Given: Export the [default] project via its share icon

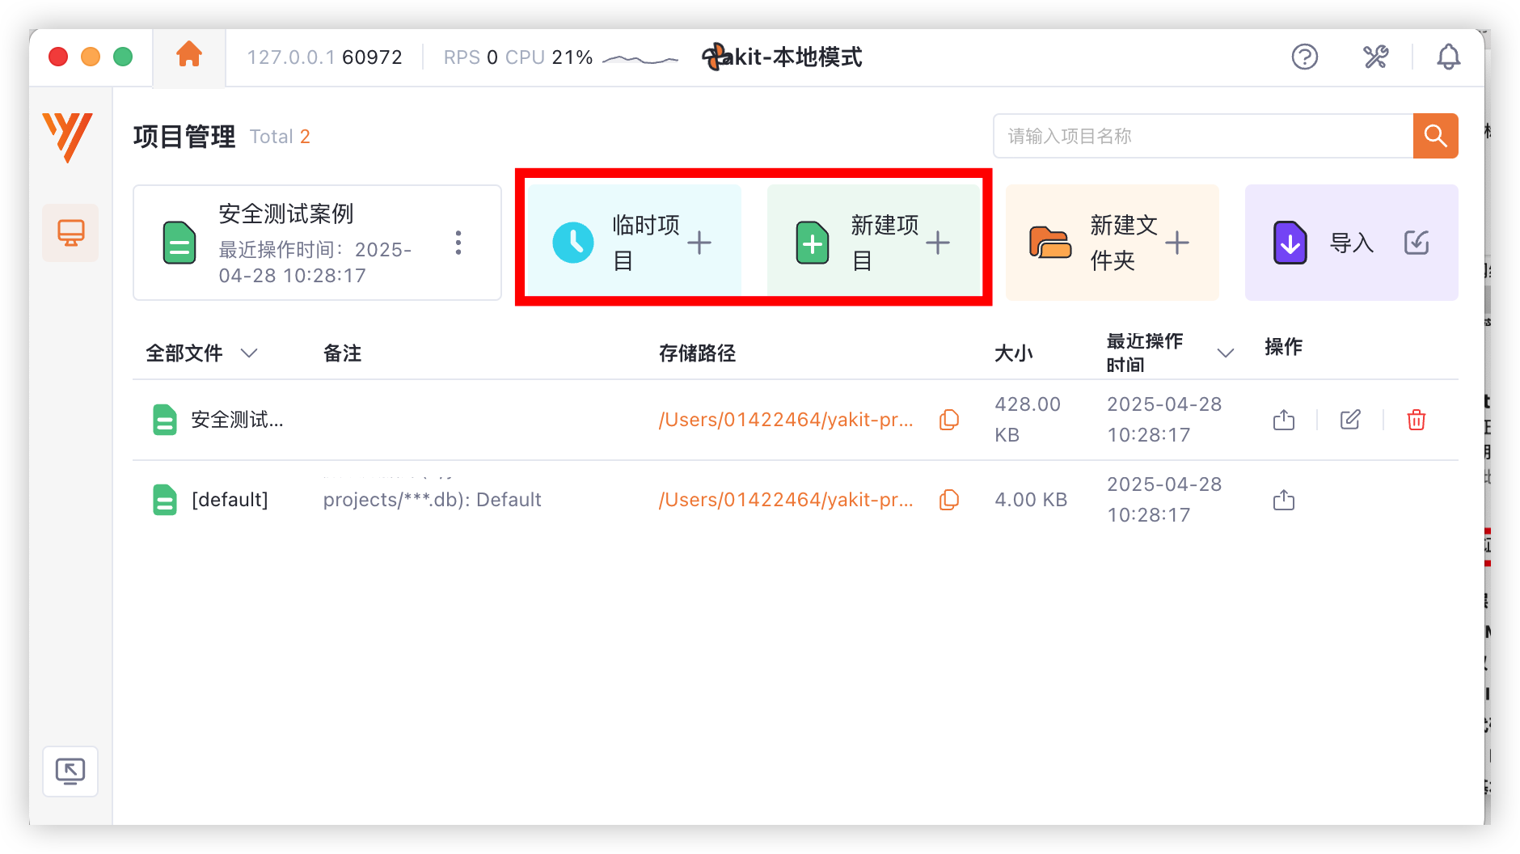Looking at the screenshot, I should (x=1282, y=500).
